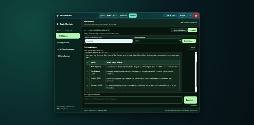The width and height of the screenshot is (254, 125).
Task: Open the Gespeichert sidebar item
Action: (68, 43)
